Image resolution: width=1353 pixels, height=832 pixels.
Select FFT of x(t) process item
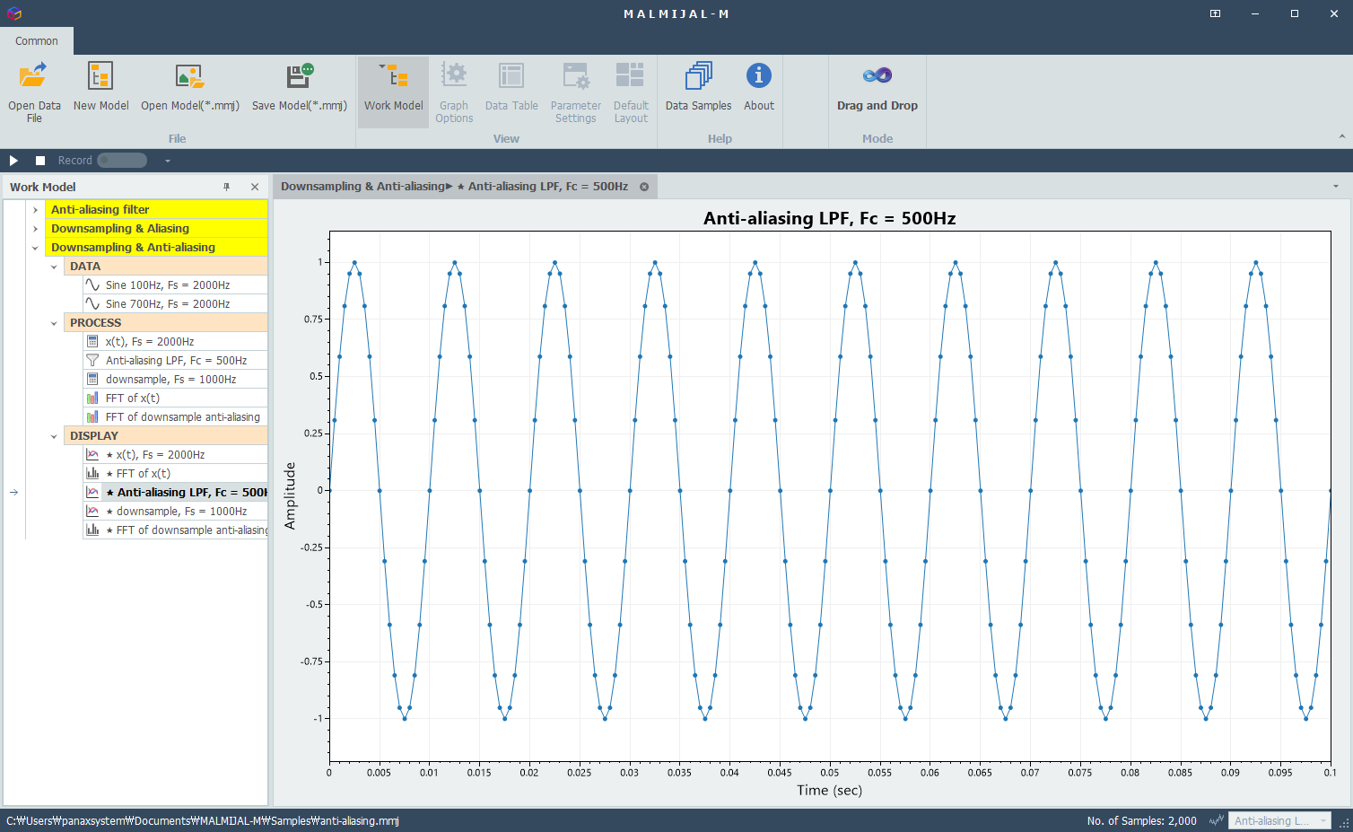175,398
